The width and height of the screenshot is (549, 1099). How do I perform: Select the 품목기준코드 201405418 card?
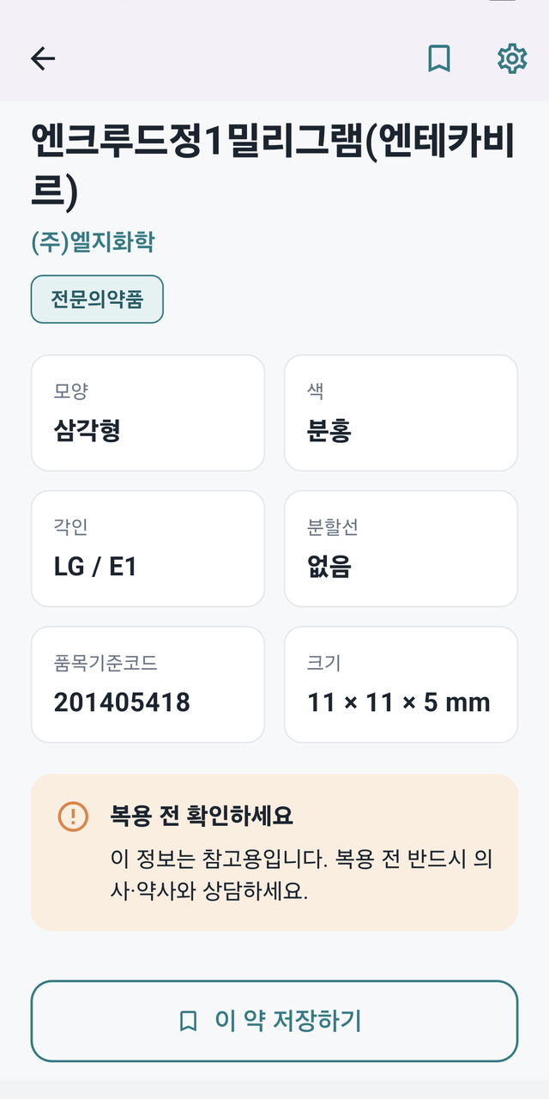[148, 684]
